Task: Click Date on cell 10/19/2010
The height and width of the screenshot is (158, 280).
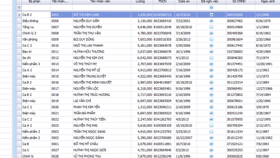Action: [186, 126]
